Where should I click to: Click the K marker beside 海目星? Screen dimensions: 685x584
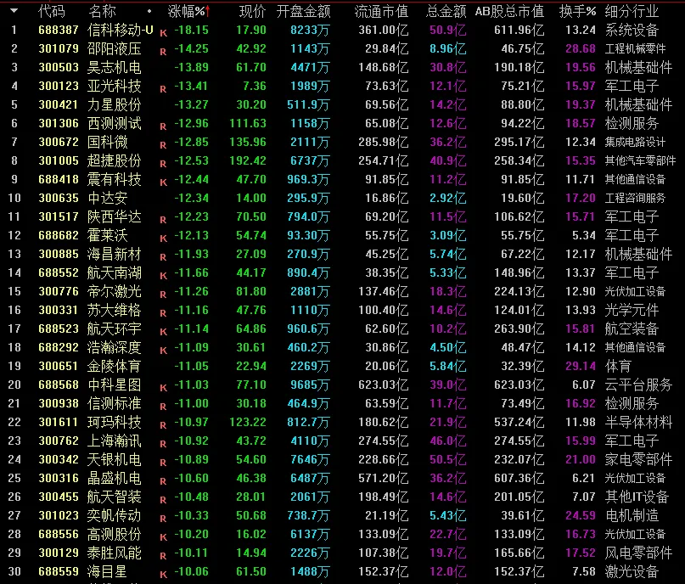click(163, 575)
